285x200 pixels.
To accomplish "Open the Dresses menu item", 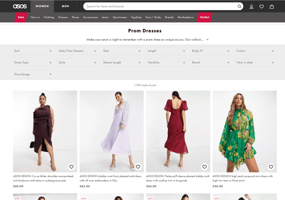I will pos(63,17).
